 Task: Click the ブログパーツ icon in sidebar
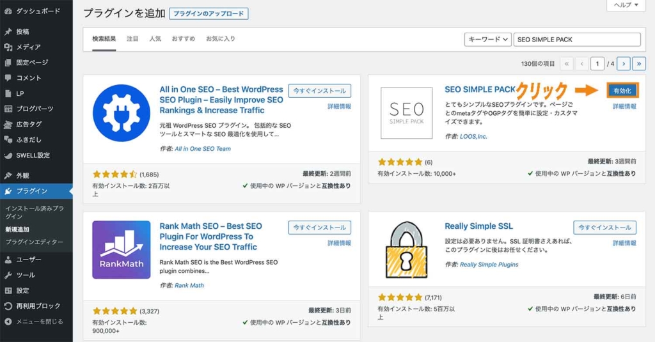[8, 109]
